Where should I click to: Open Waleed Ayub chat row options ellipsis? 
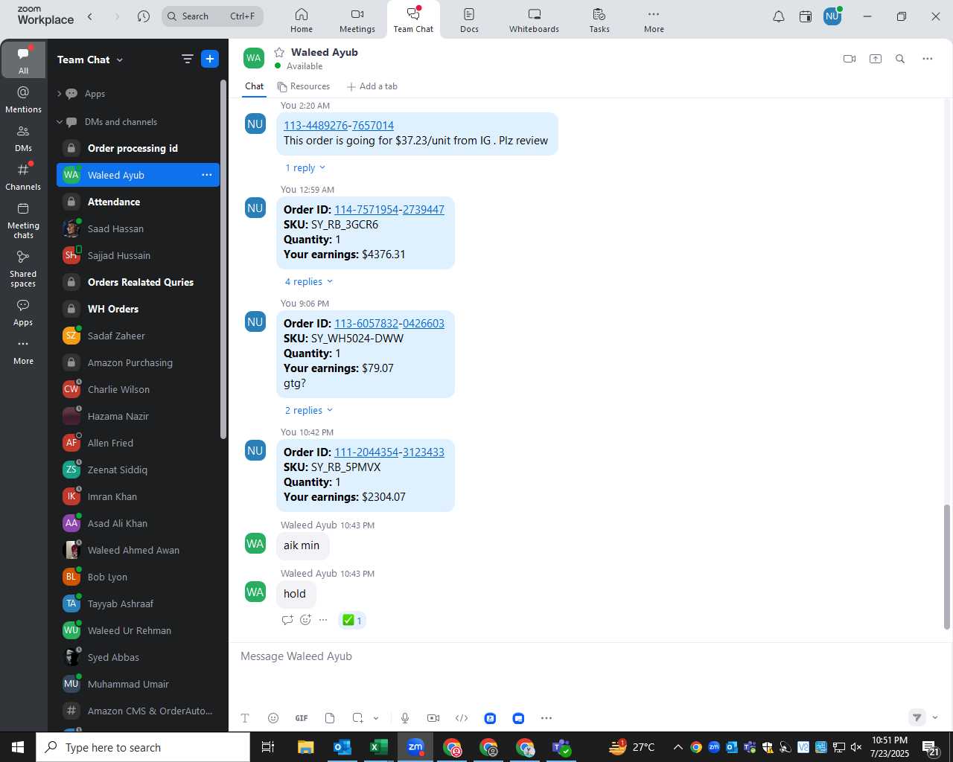[207, 175]
